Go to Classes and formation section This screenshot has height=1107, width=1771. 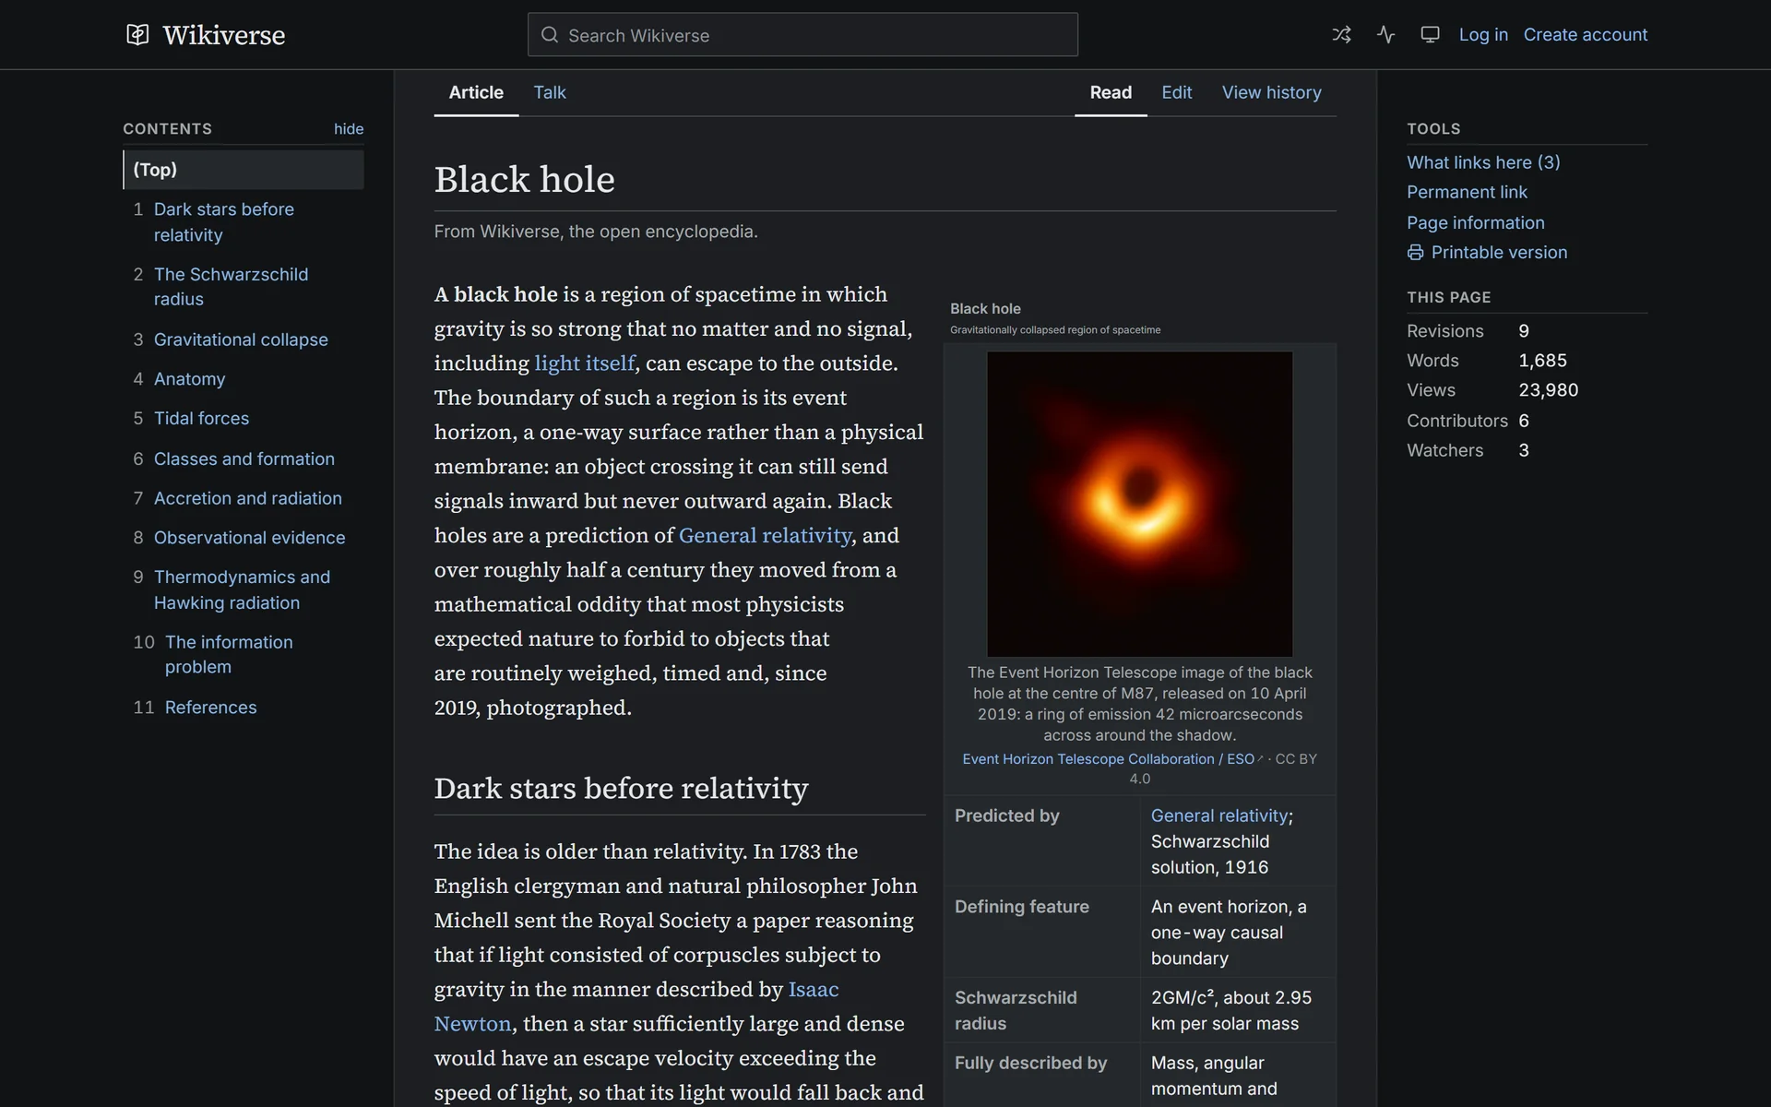244,458
